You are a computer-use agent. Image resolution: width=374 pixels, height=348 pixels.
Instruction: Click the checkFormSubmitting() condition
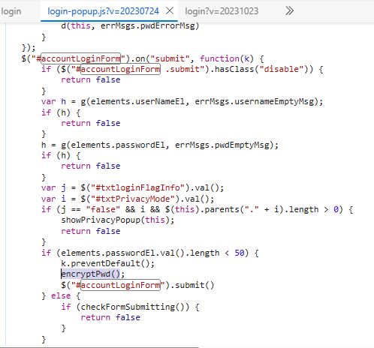pos(130,307)
